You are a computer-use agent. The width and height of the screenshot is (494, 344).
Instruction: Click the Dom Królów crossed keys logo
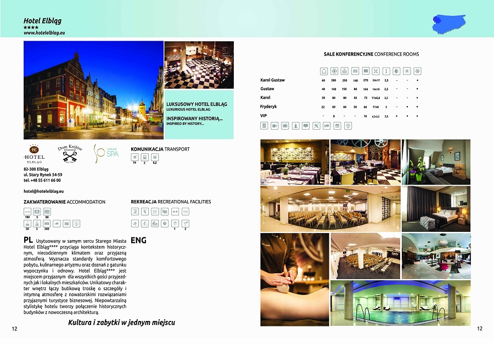pos(70,153)
